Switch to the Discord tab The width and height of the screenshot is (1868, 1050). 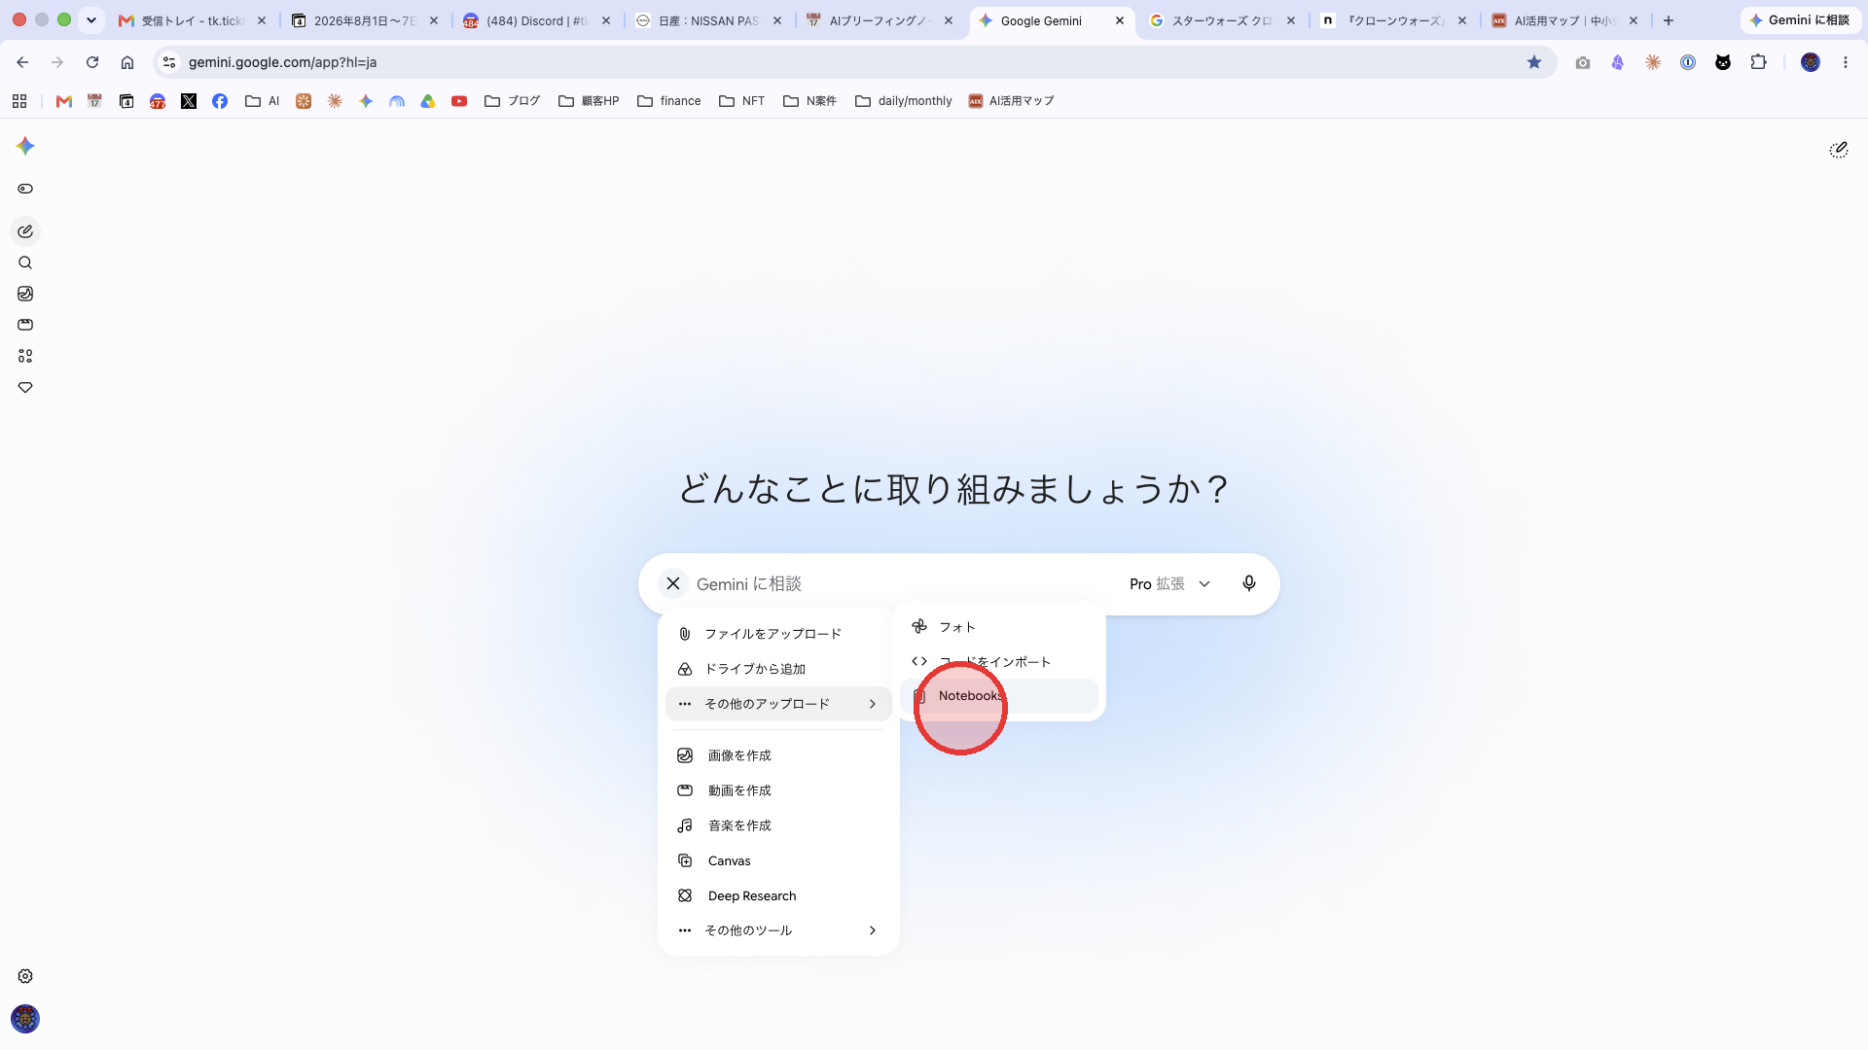[x=537, y=20]
